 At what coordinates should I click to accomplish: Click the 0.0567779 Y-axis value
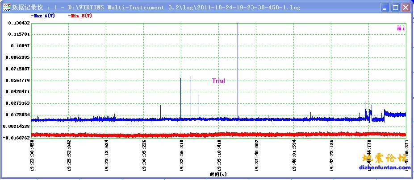point(16,80)
